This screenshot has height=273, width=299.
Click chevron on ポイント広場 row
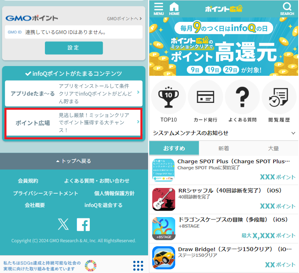point(138,122)
